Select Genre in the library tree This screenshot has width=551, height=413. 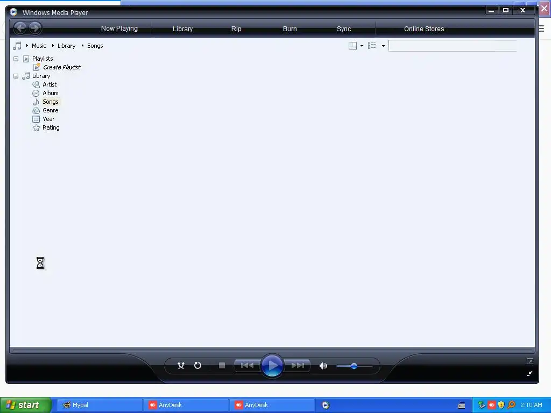[50, 110]
